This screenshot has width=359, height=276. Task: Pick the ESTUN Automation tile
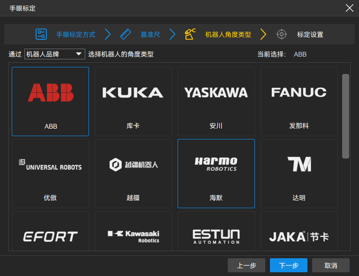(216, 233)
